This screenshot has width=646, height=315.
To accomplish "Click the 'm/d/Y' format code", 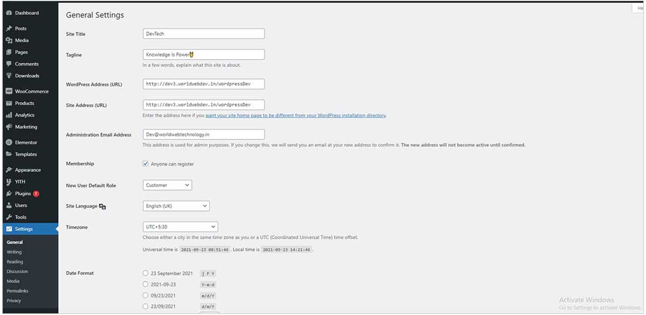I will pos(208,296).
